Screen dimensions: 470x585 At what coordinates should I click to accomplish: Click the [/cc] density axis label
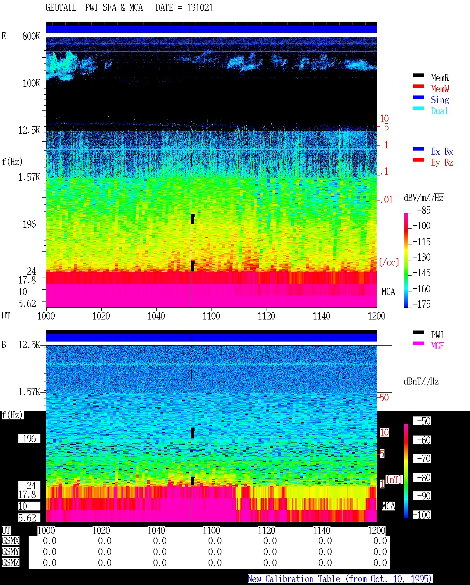click(x=388, y=262)
